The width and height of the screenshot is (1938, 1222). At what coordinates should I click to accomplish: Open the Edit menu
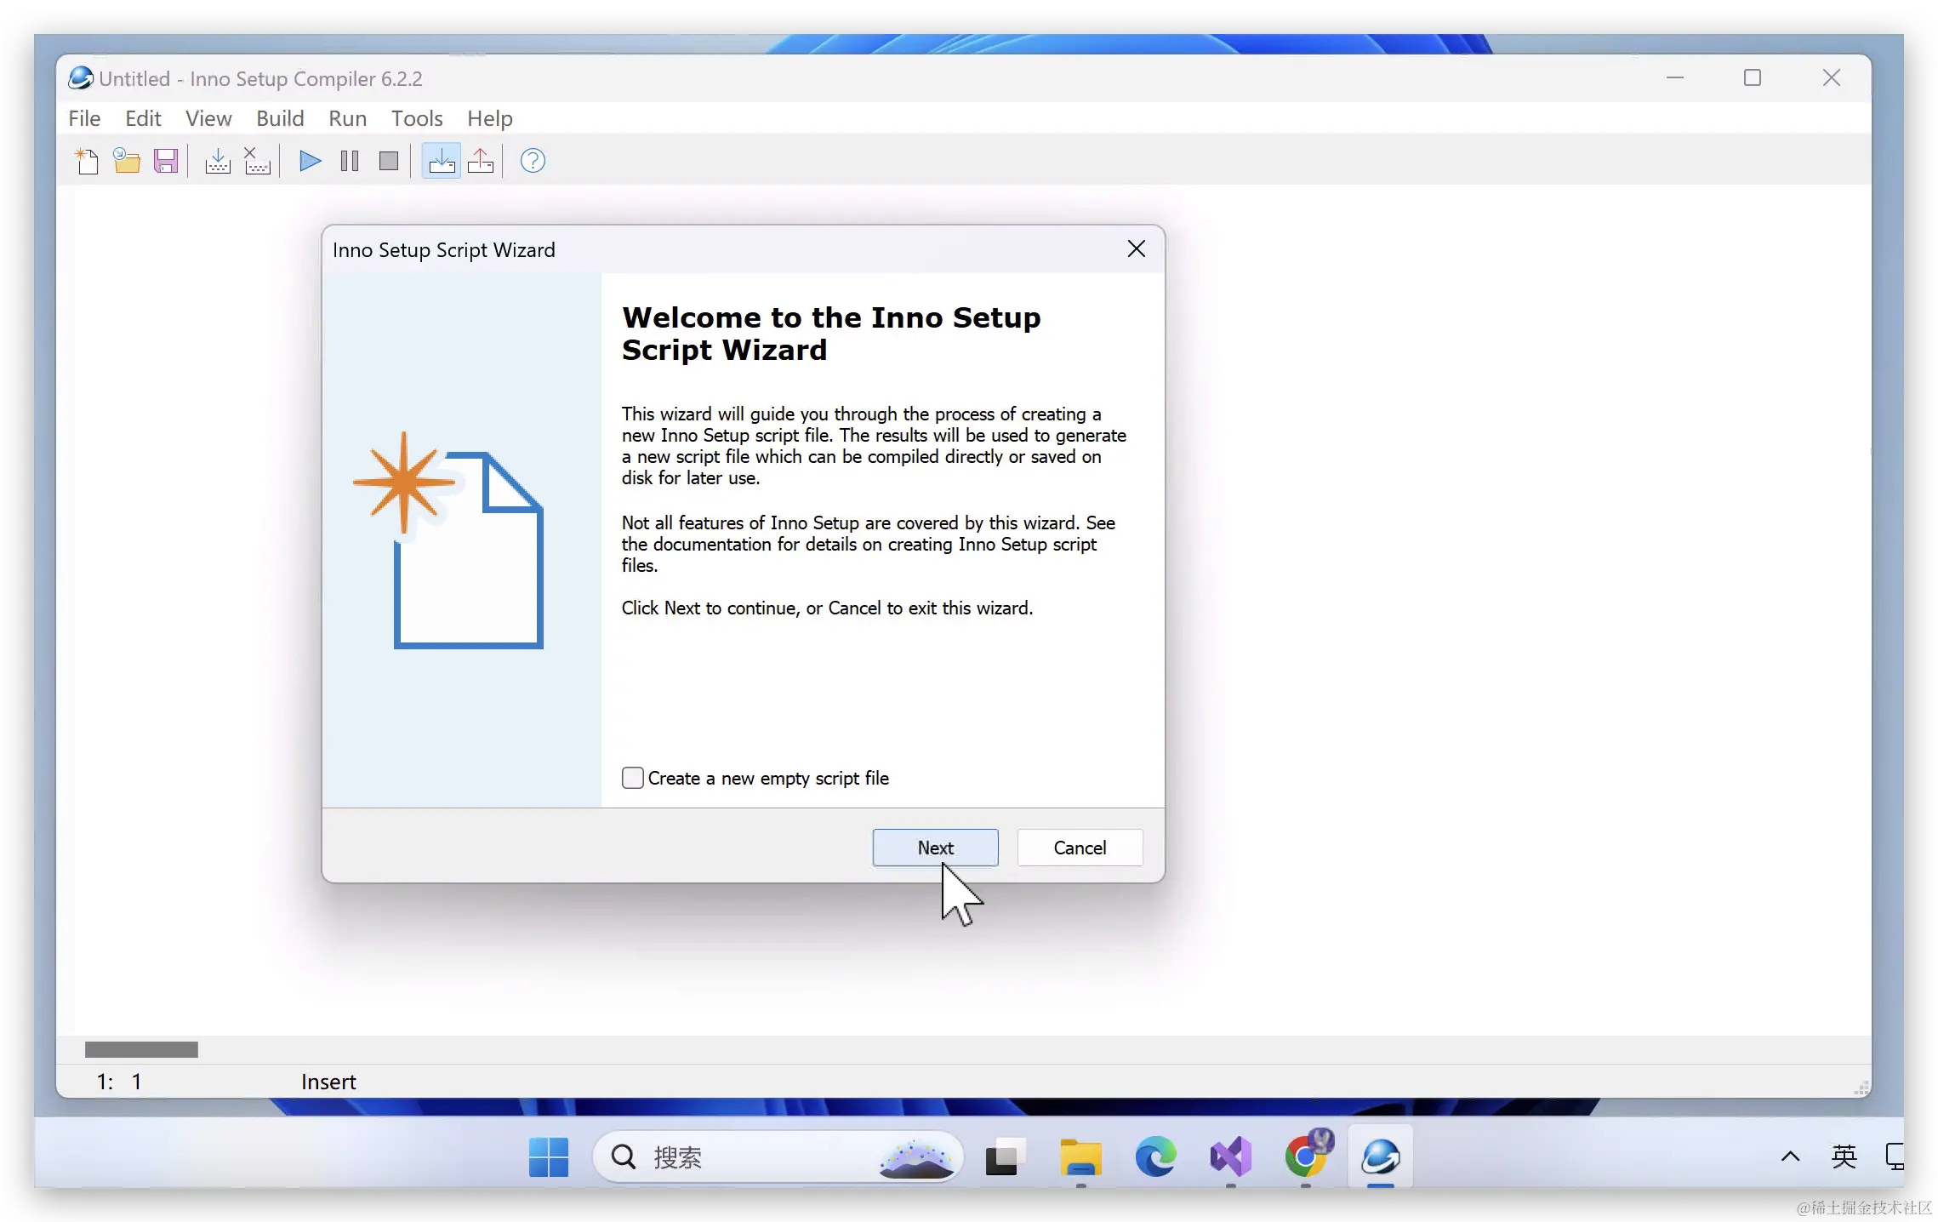[143, 118]
